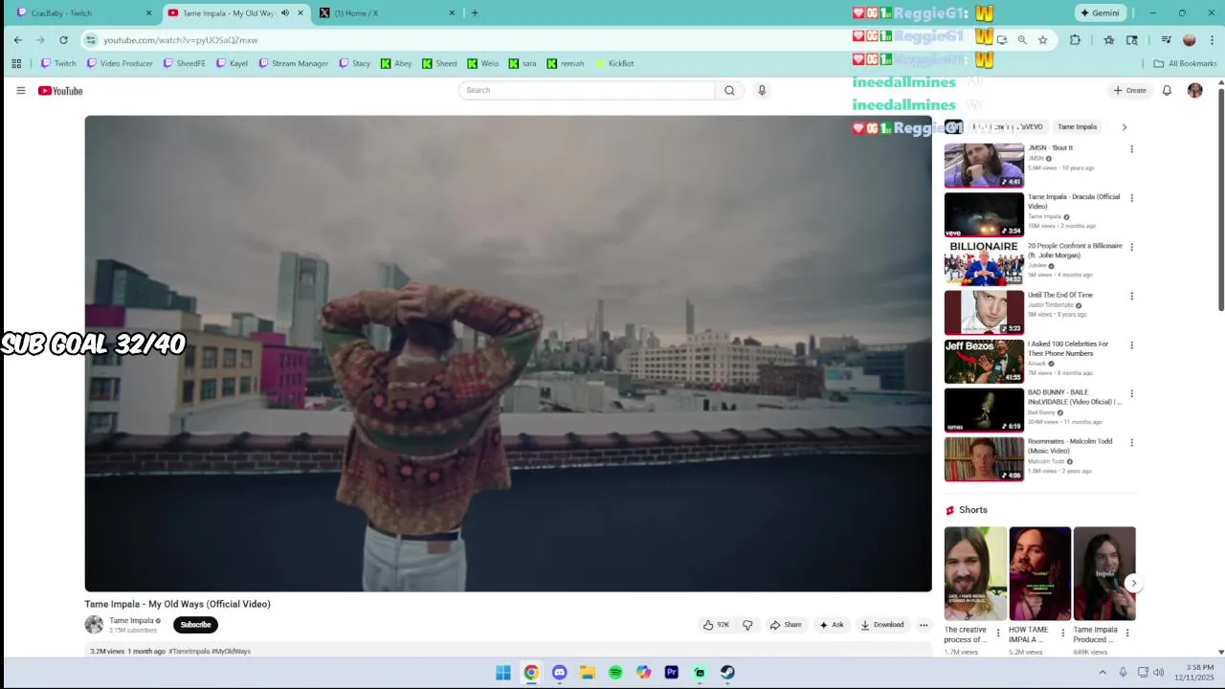Viewport: 1225px width, 689px height.
Task: Open the Stream Manager bookmark
Action: point(293,63)
